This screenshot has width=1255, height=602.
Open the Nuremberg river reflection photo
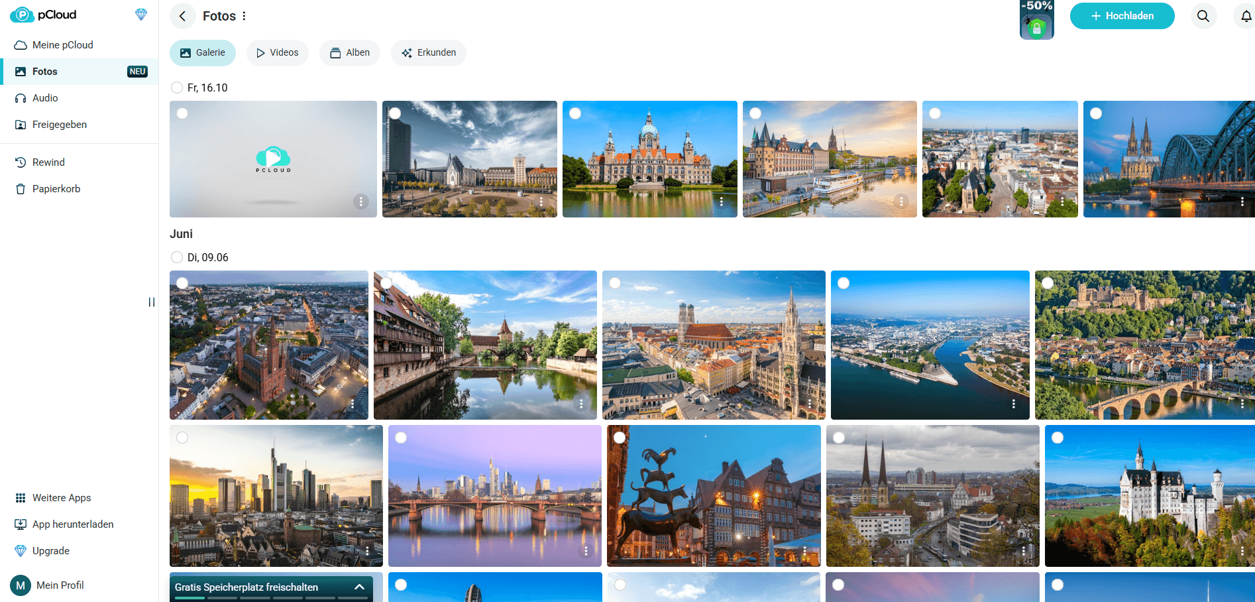485,345
